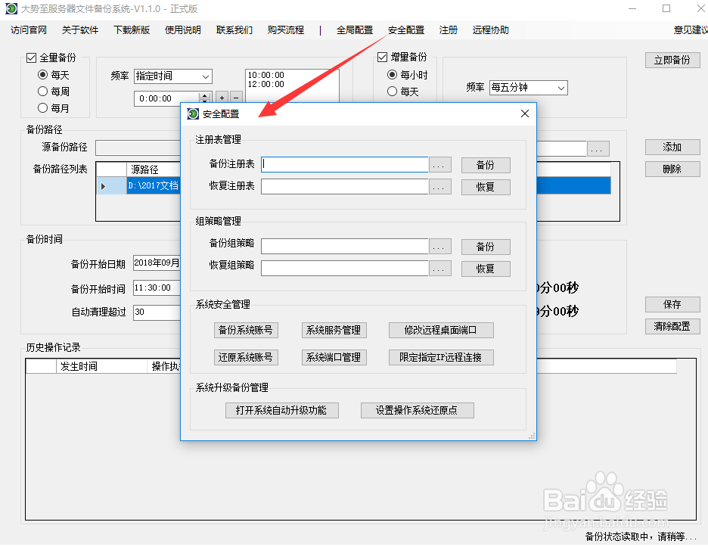Click the 添加 button
Screen dimensions: 708x547
coord(672,147)
